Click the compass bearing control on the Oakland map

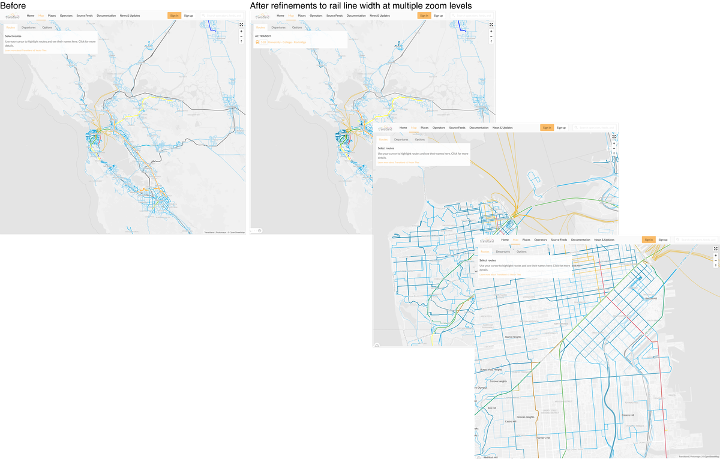pos(614,152)
